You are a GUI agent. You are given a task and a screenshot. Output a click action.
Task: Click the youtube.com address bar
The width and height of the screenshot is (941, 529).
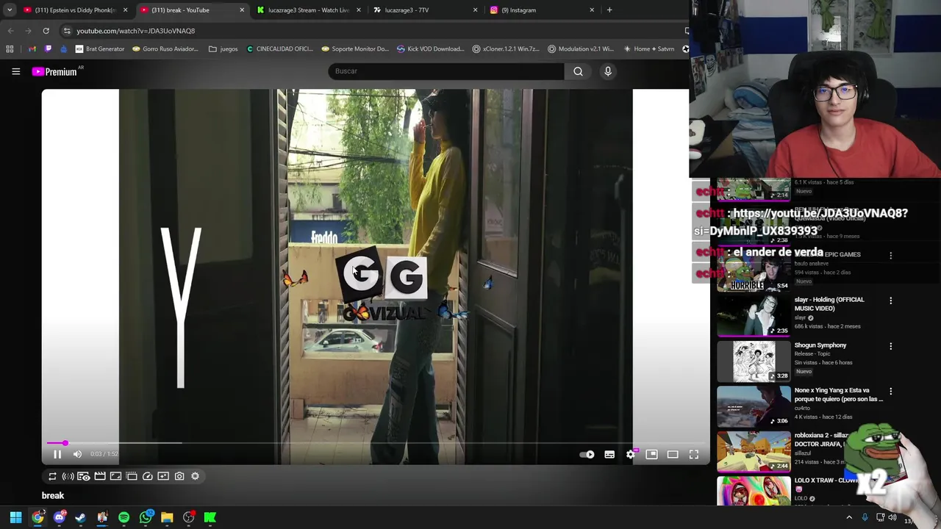click(x=371, y=31)
